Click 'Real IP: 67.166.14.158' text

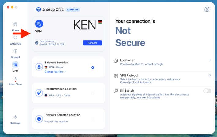pos(52,45)
